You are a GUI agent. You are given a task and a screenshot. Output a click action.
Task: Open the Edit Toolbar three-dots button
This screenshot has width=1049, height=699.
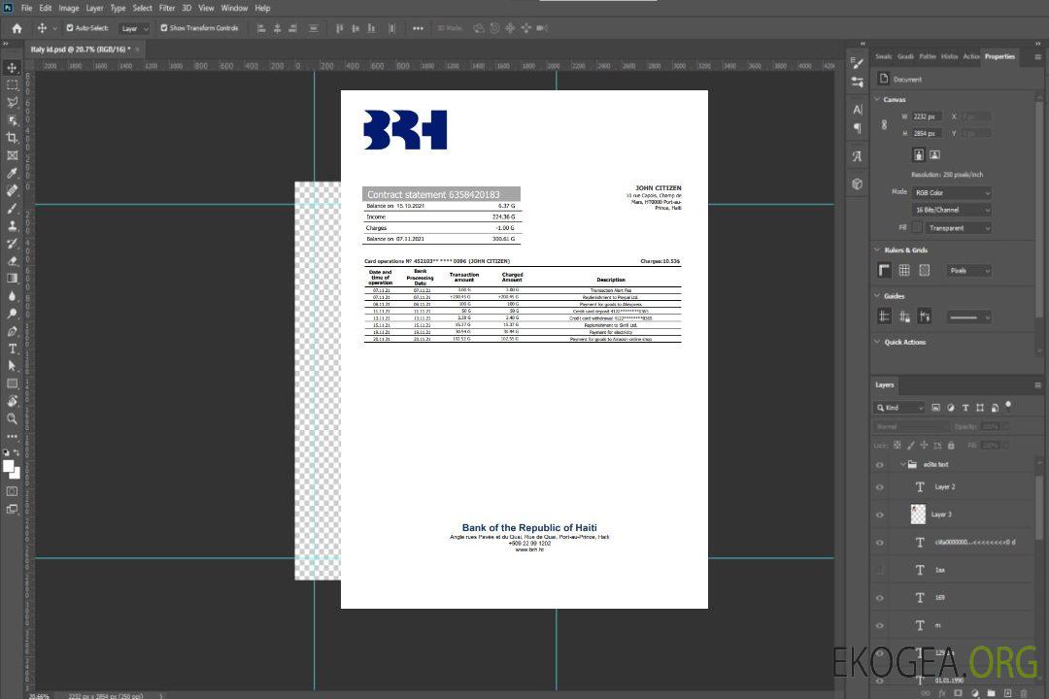[x=12, y=436]
